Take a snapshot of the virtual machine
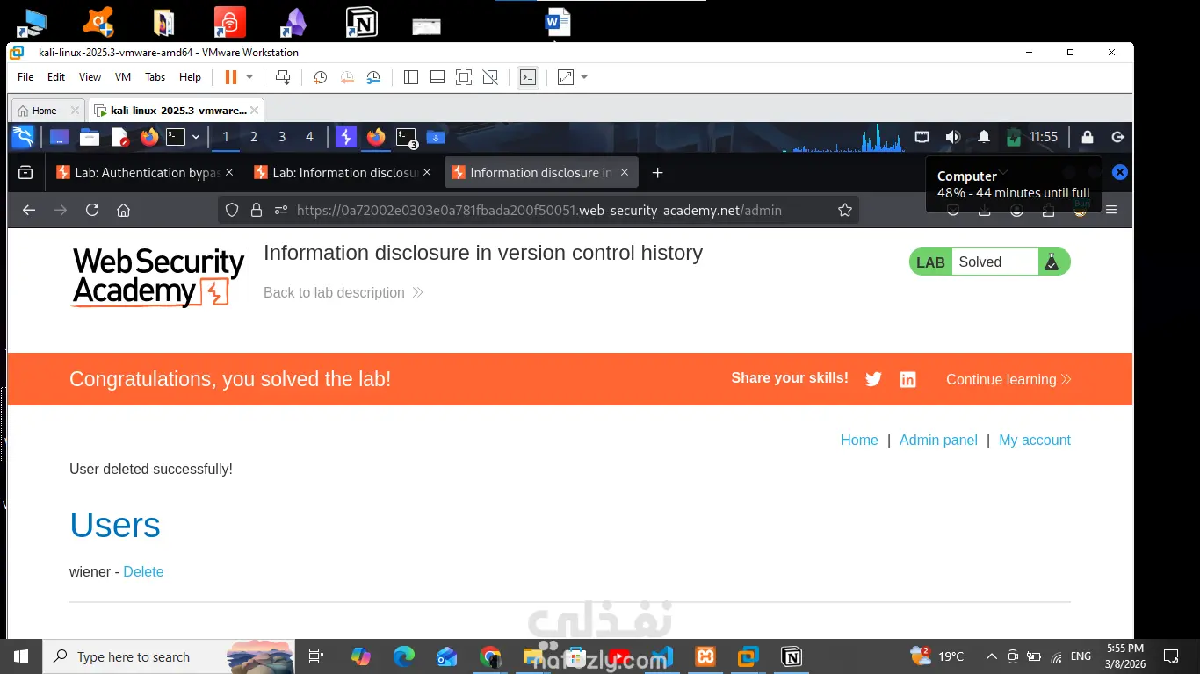The width and height of the screenshot is (1200, 674). tap(321, 77)
